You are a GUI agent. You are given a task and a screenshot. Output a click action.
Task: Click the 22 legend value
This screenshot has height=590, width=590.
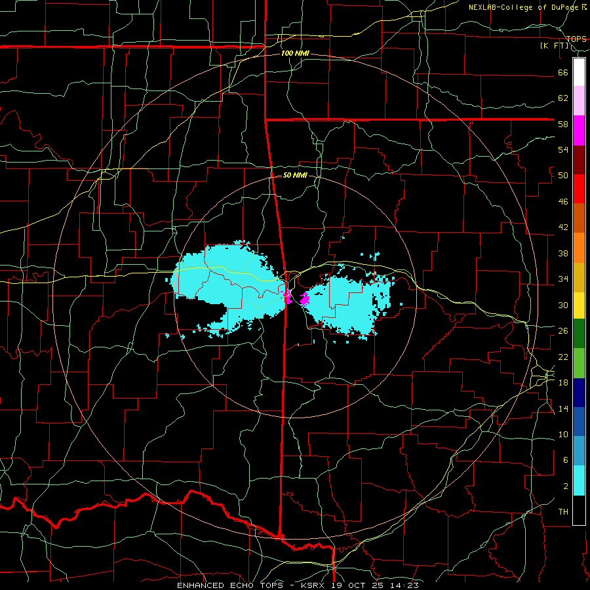[563, 357]
